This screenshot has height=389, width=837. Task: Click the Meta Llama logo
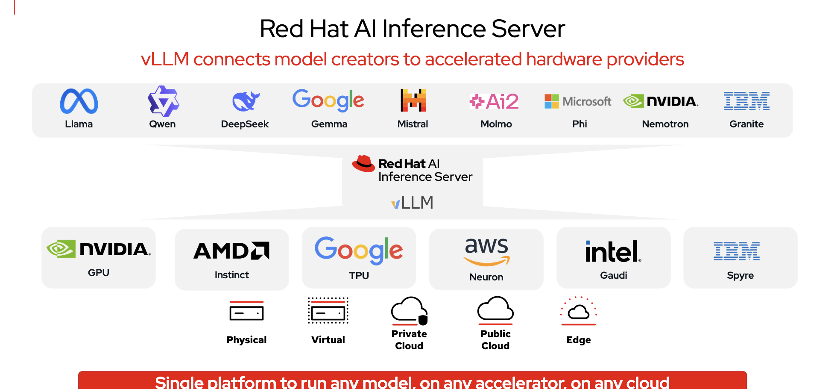79,101
